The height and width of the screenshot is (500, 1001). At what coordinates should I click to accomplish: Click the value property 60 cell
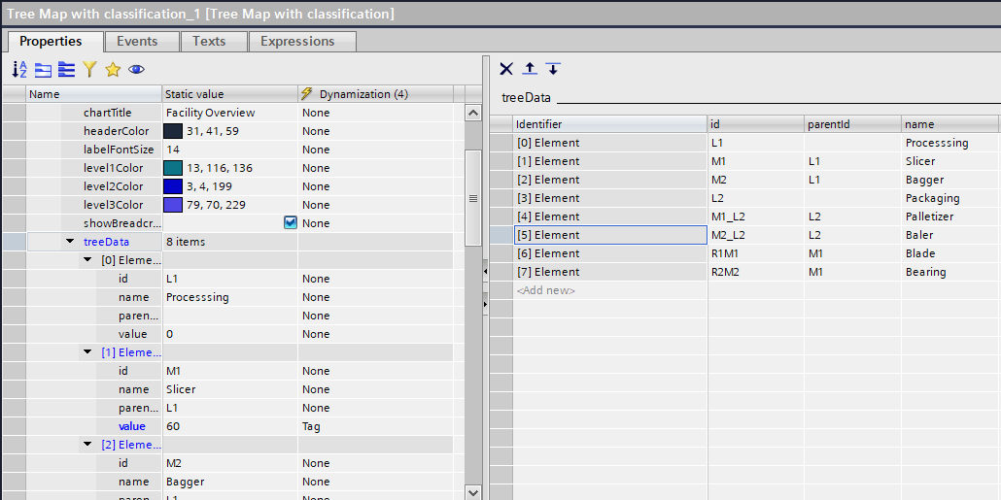pos(229,426)
